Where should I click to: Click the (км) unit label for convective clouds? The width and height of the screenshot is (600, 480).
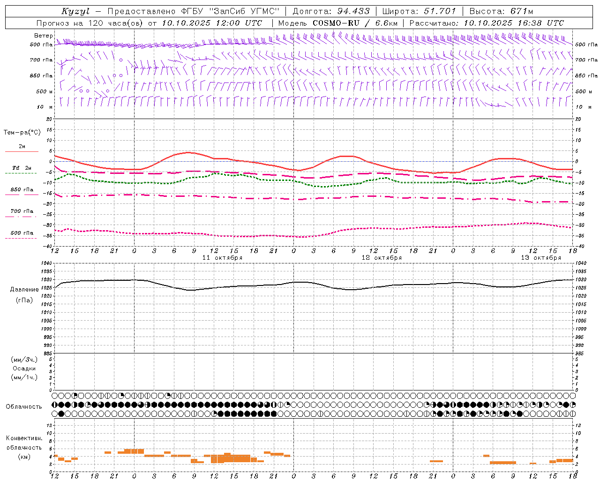[24, 457]
